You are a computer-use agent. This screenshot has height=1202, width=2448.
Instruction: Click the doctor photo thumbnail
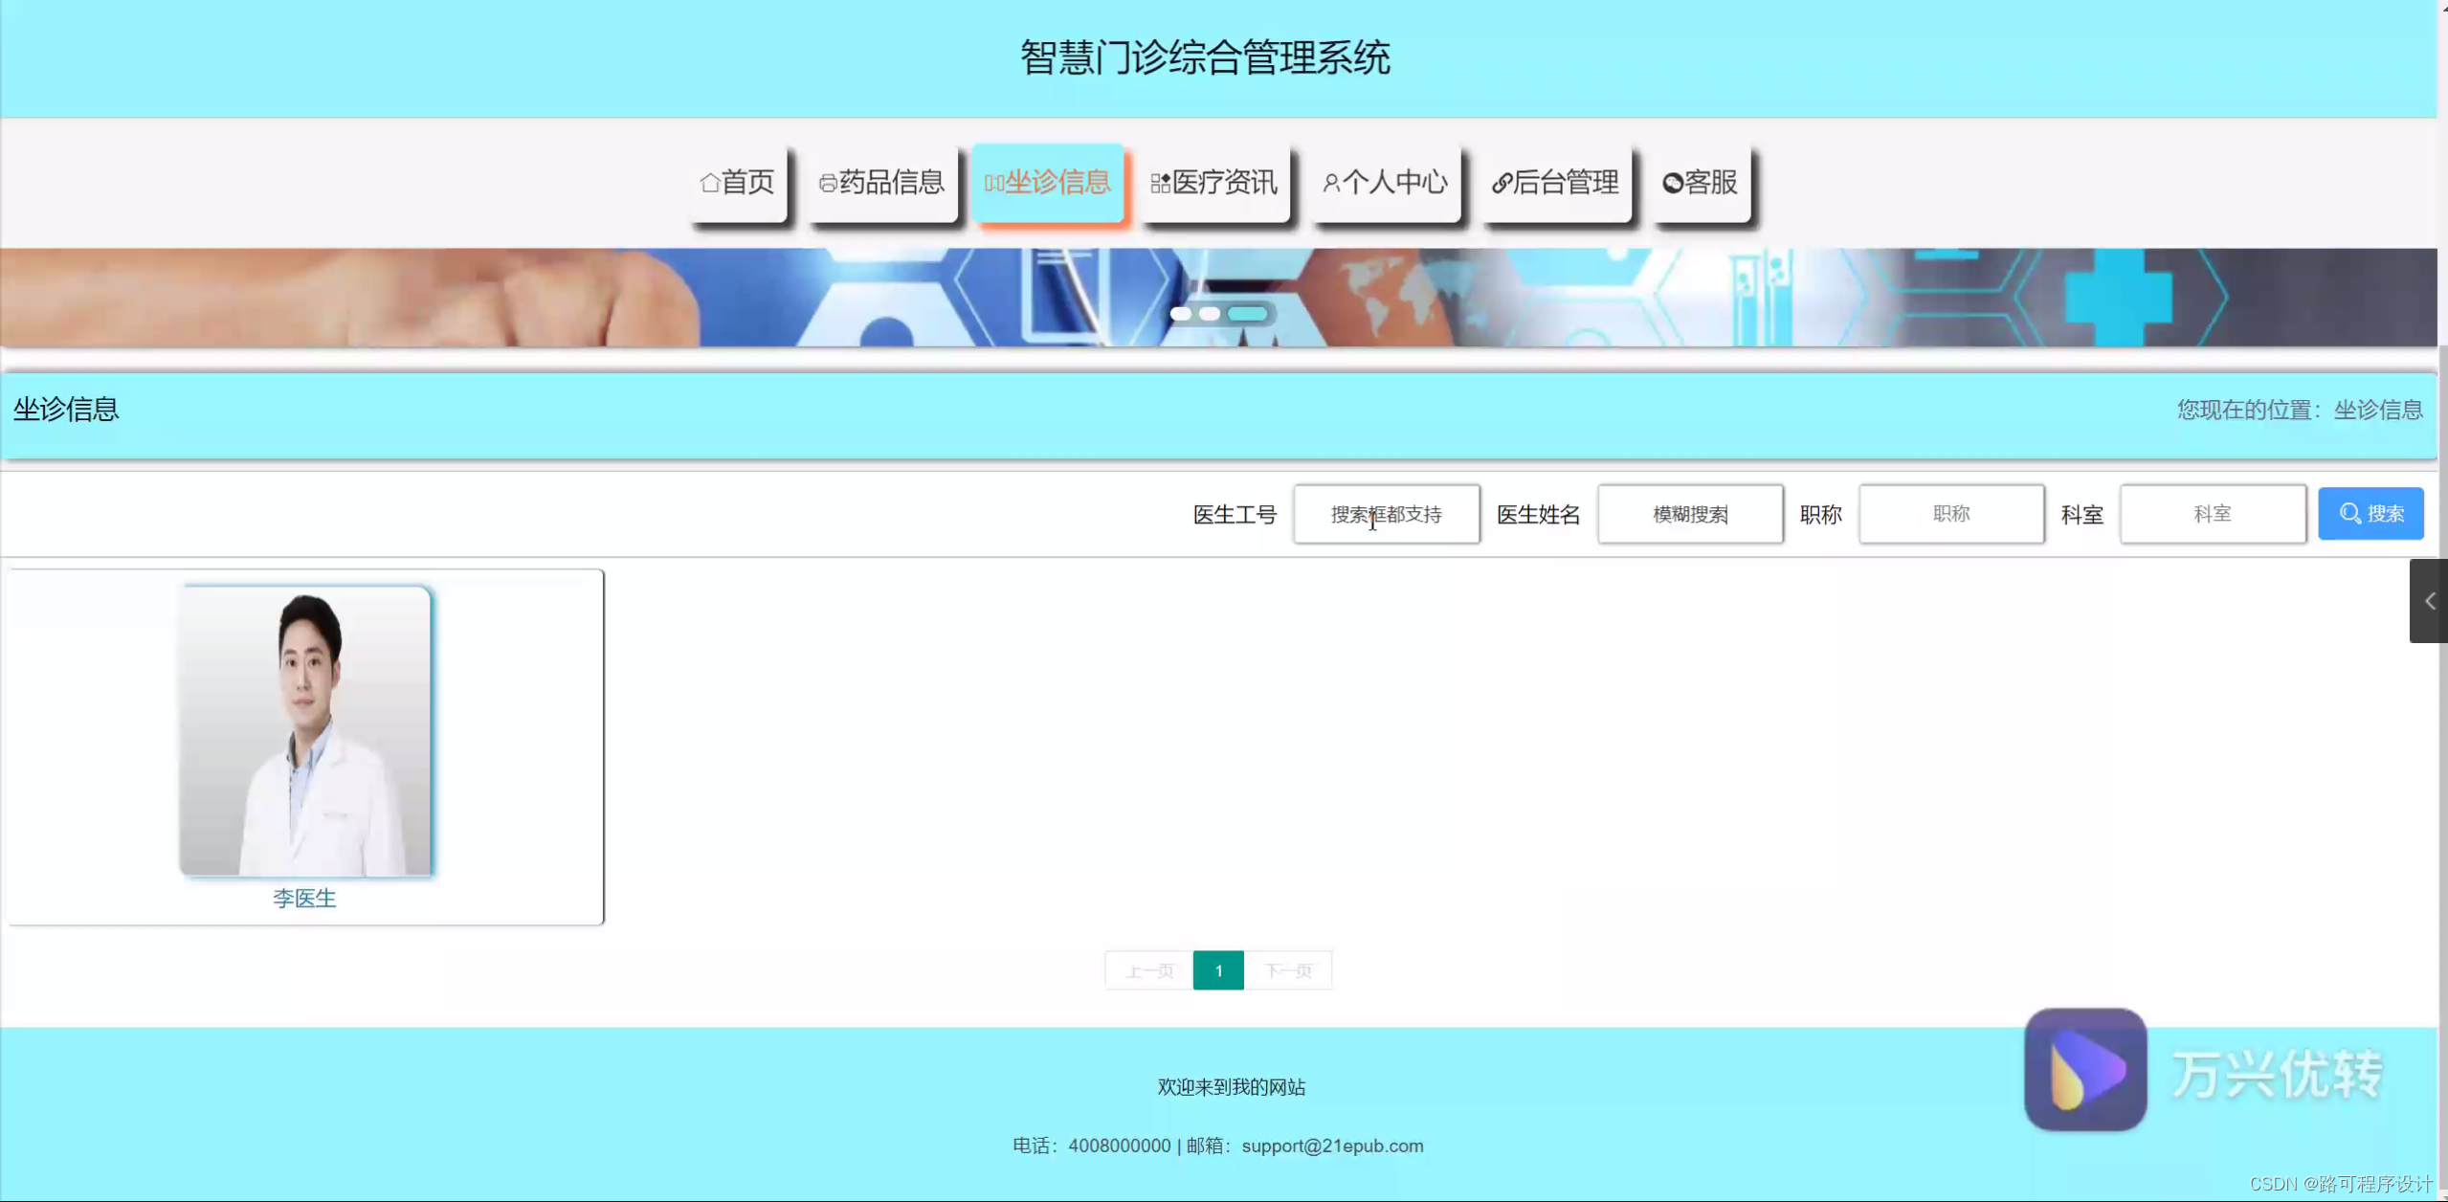click(304, 727)
